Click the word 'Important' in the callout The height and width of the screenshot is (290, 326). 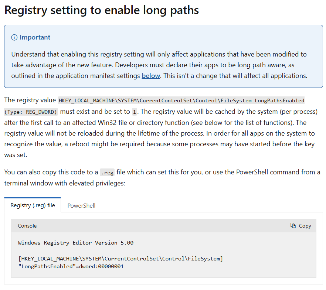click(35, 37)
